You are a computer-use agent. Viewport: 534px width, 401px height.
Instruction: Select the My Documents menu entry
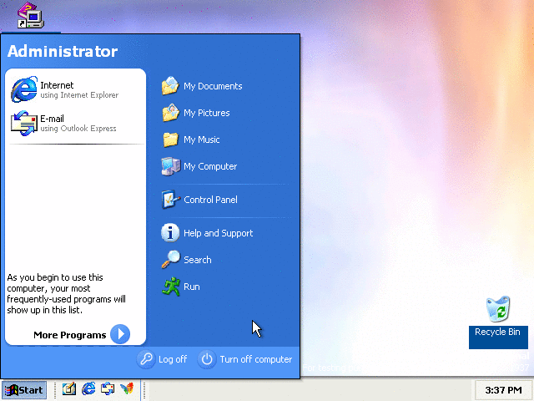[213, 86]
